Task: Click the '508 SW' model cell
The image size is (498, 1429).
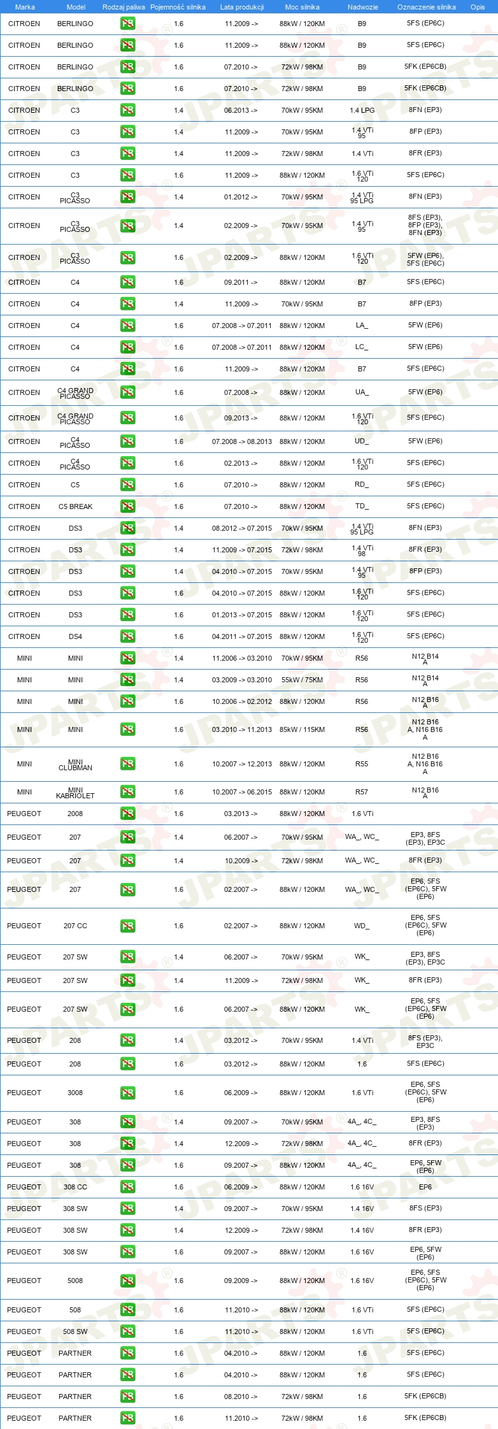Action: (x=75, y=1332)
